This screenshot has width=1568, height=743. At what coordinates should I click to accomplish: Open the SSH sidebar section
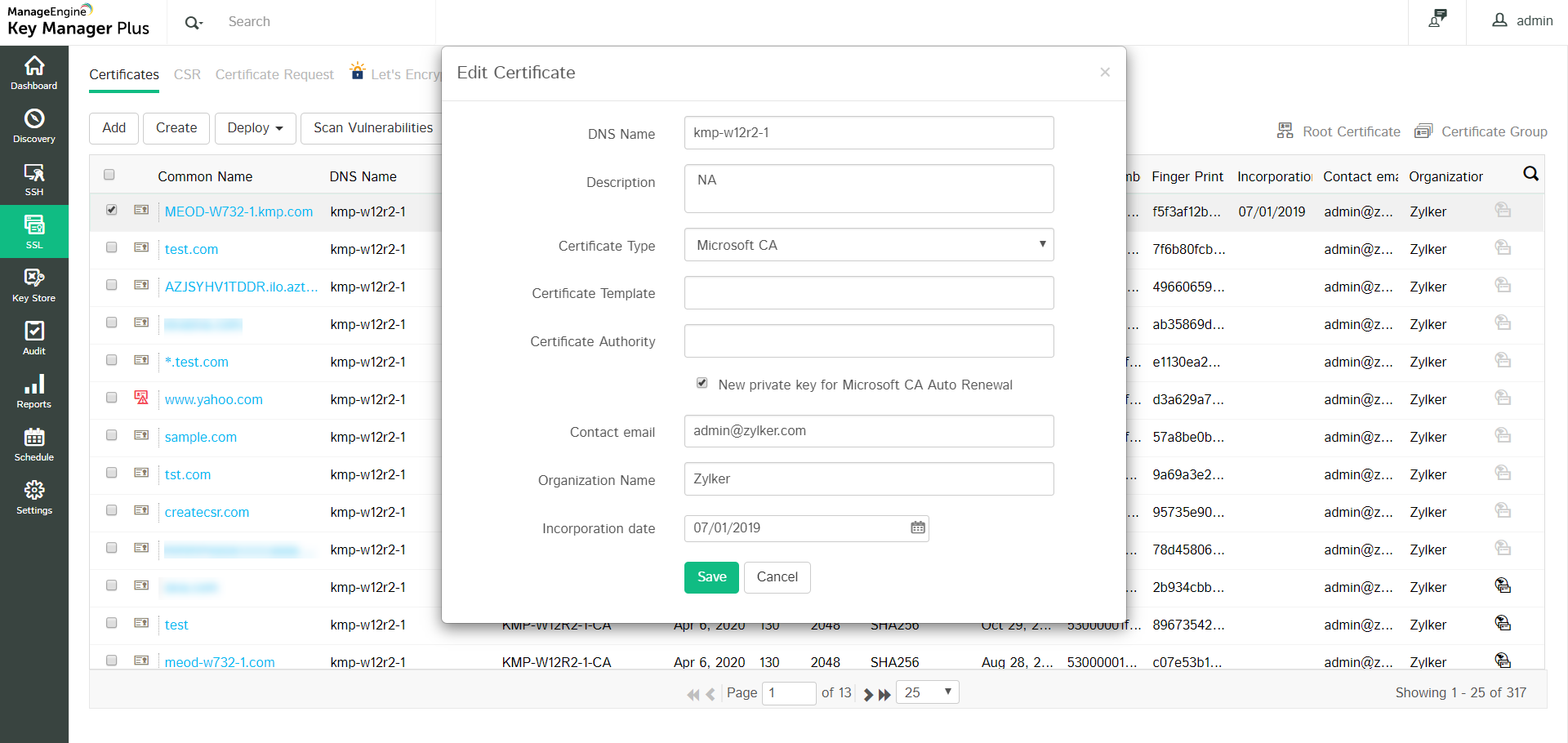pos(34,179)
